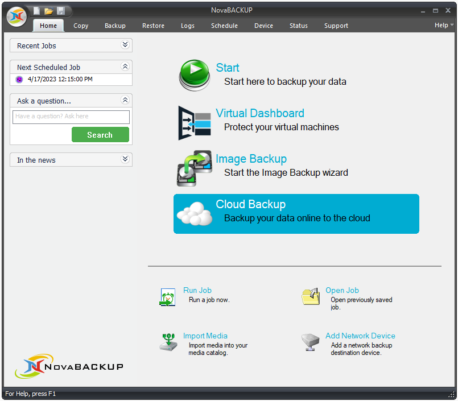Expand the Recent Jobs panel
Image resolution: width=458 pixels, height=401 pixels.
pyautogui.click(x=125, y=45)
